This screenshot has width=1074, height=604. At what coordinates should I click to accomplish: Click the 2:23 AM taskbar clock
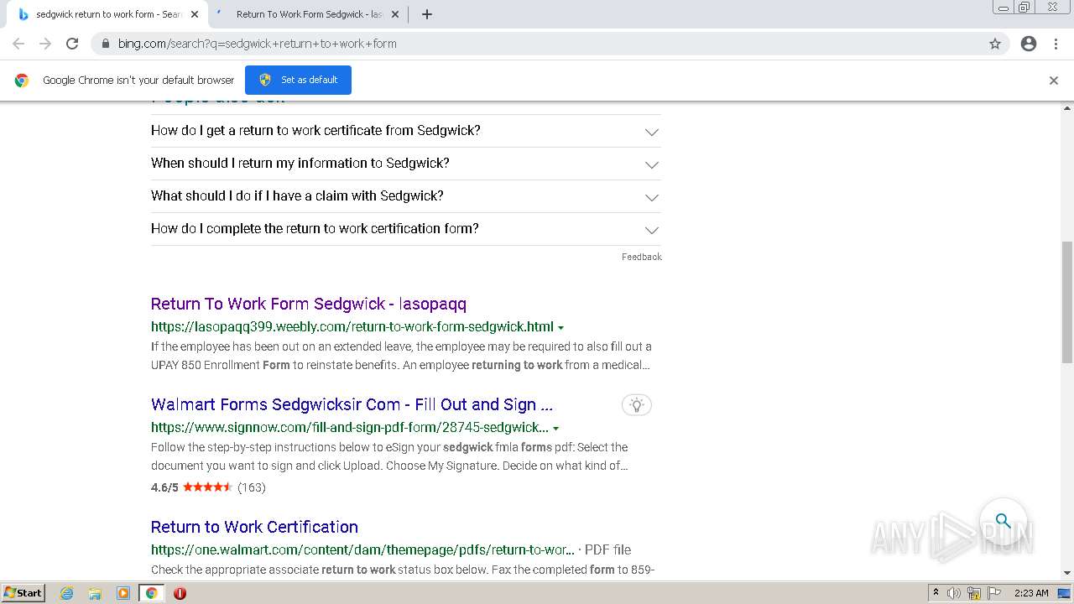(1031, 593)
